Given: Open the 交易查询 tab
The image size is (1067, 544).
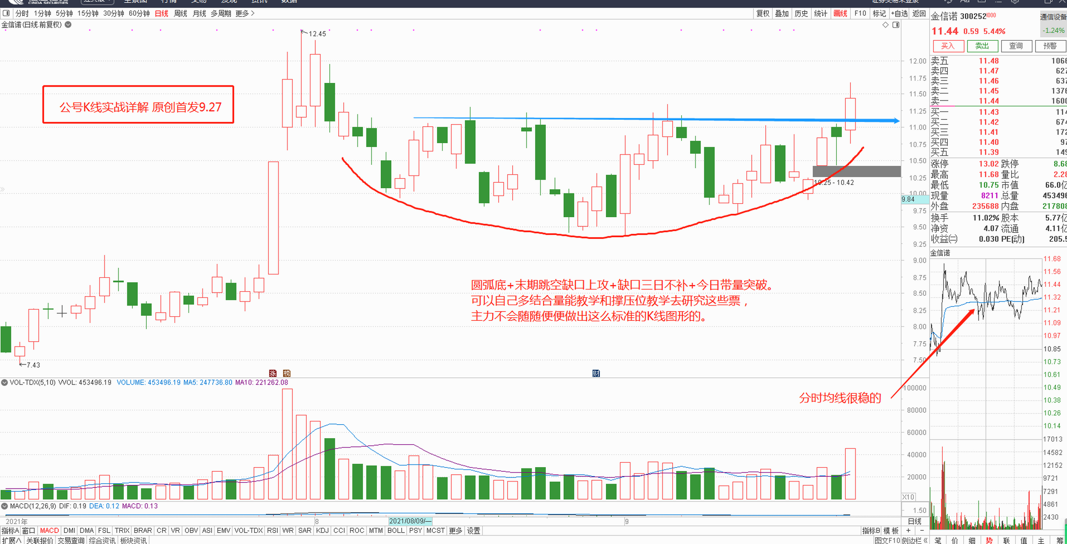Looking at the screenshot, I should (71, 540).
